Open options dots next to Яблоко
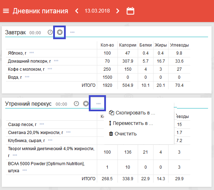 coord(31,53)
